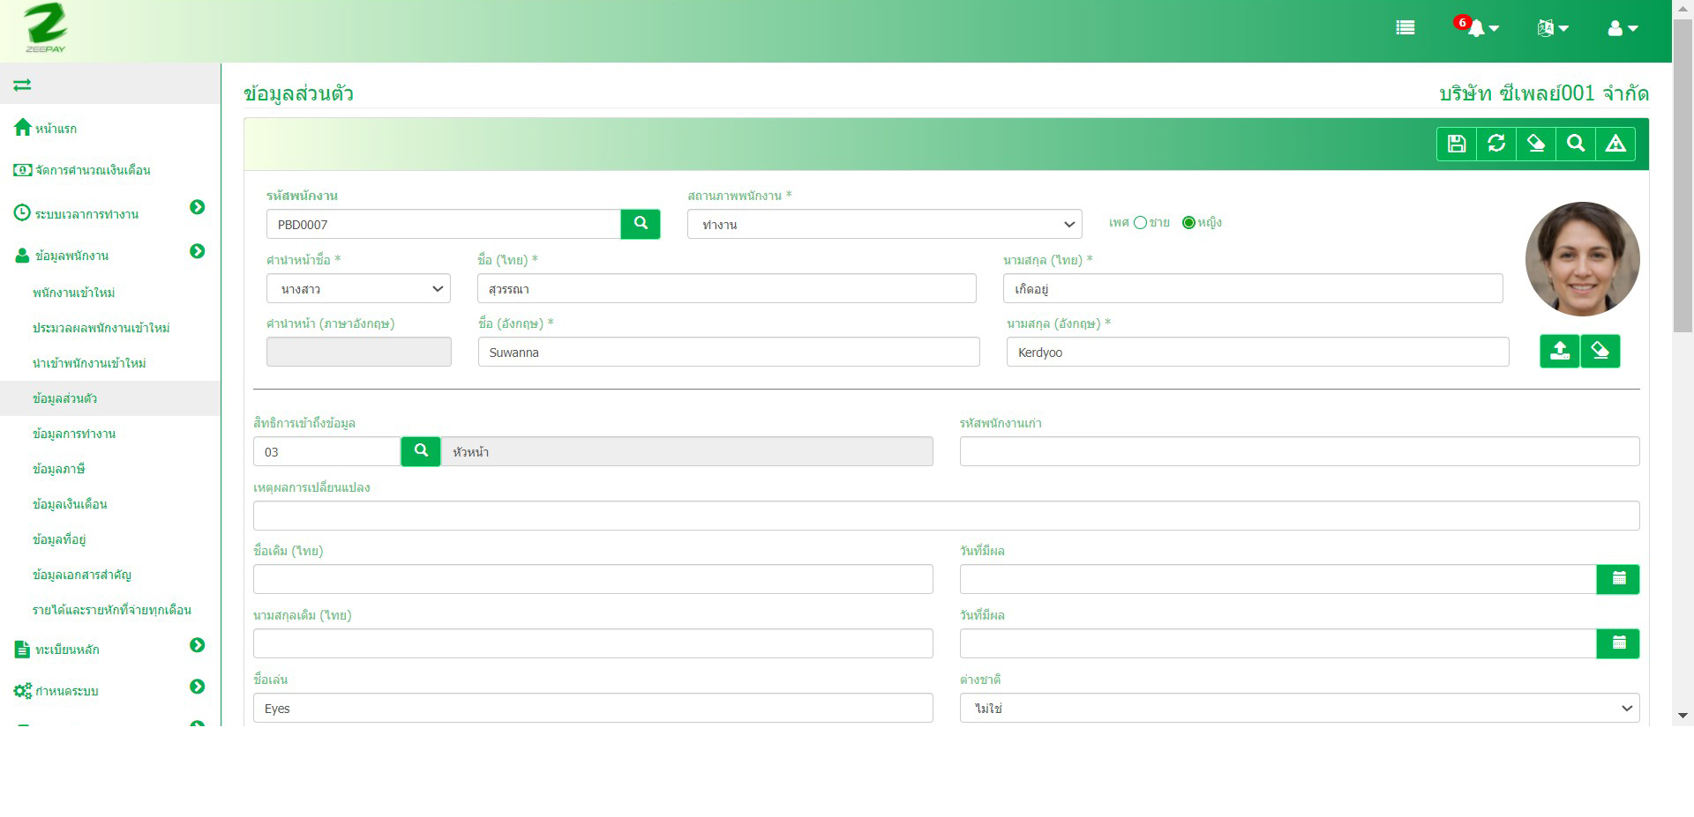The height and width of the screenshot is (817, 1694).
Task: Toggle the sidebar collapse arrows icon
Action: click(22, 85)
